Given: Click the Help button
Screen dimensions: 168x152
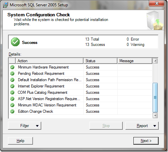Looking at the screenshot, I should point(20,141).
